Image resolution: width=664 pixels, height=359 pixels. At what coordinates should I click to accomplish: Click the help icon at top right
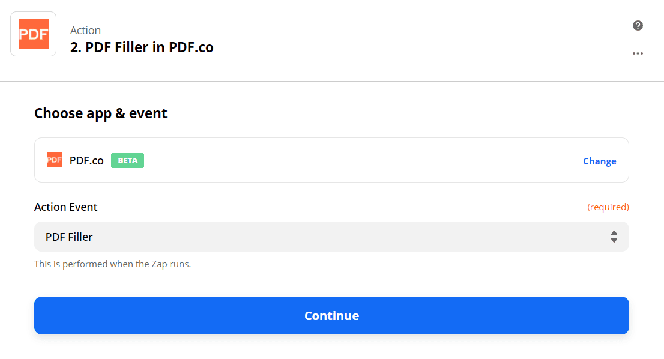638,26
